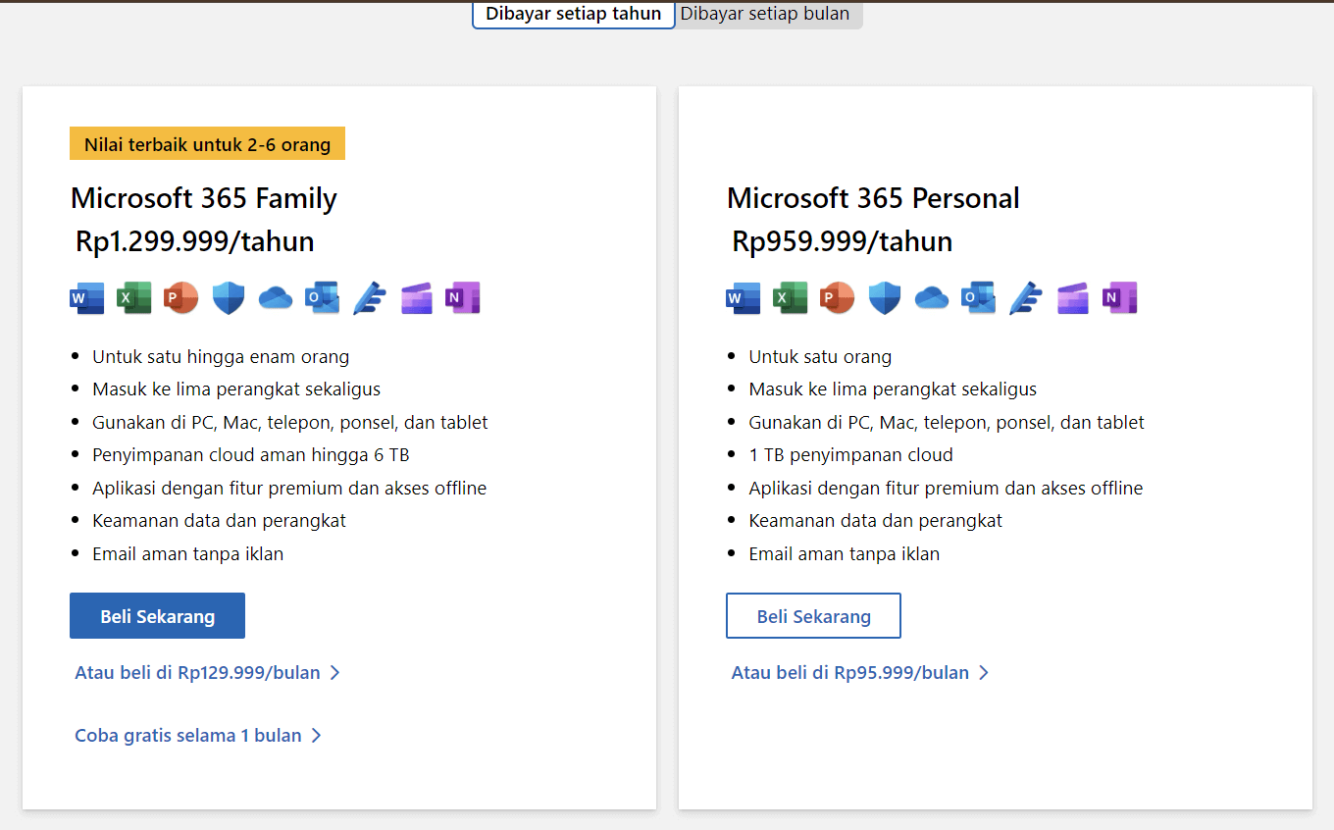Screen dimensions: 1334x830
Task: Click Beli Sekarang for Microsoft 365 Family
Action: (x=157, y=615)
